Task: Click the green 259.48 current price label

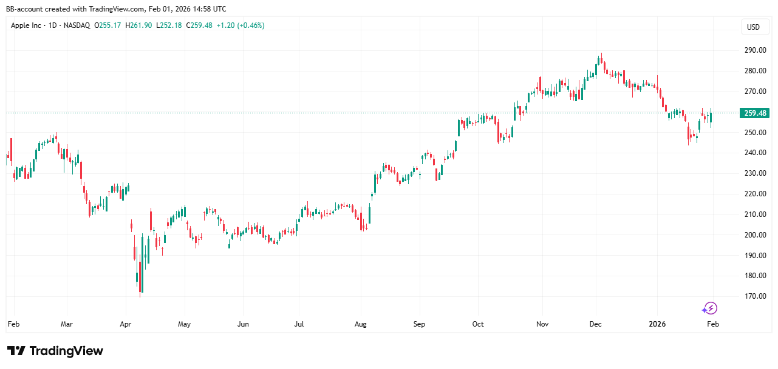Action: click(755, 113)
